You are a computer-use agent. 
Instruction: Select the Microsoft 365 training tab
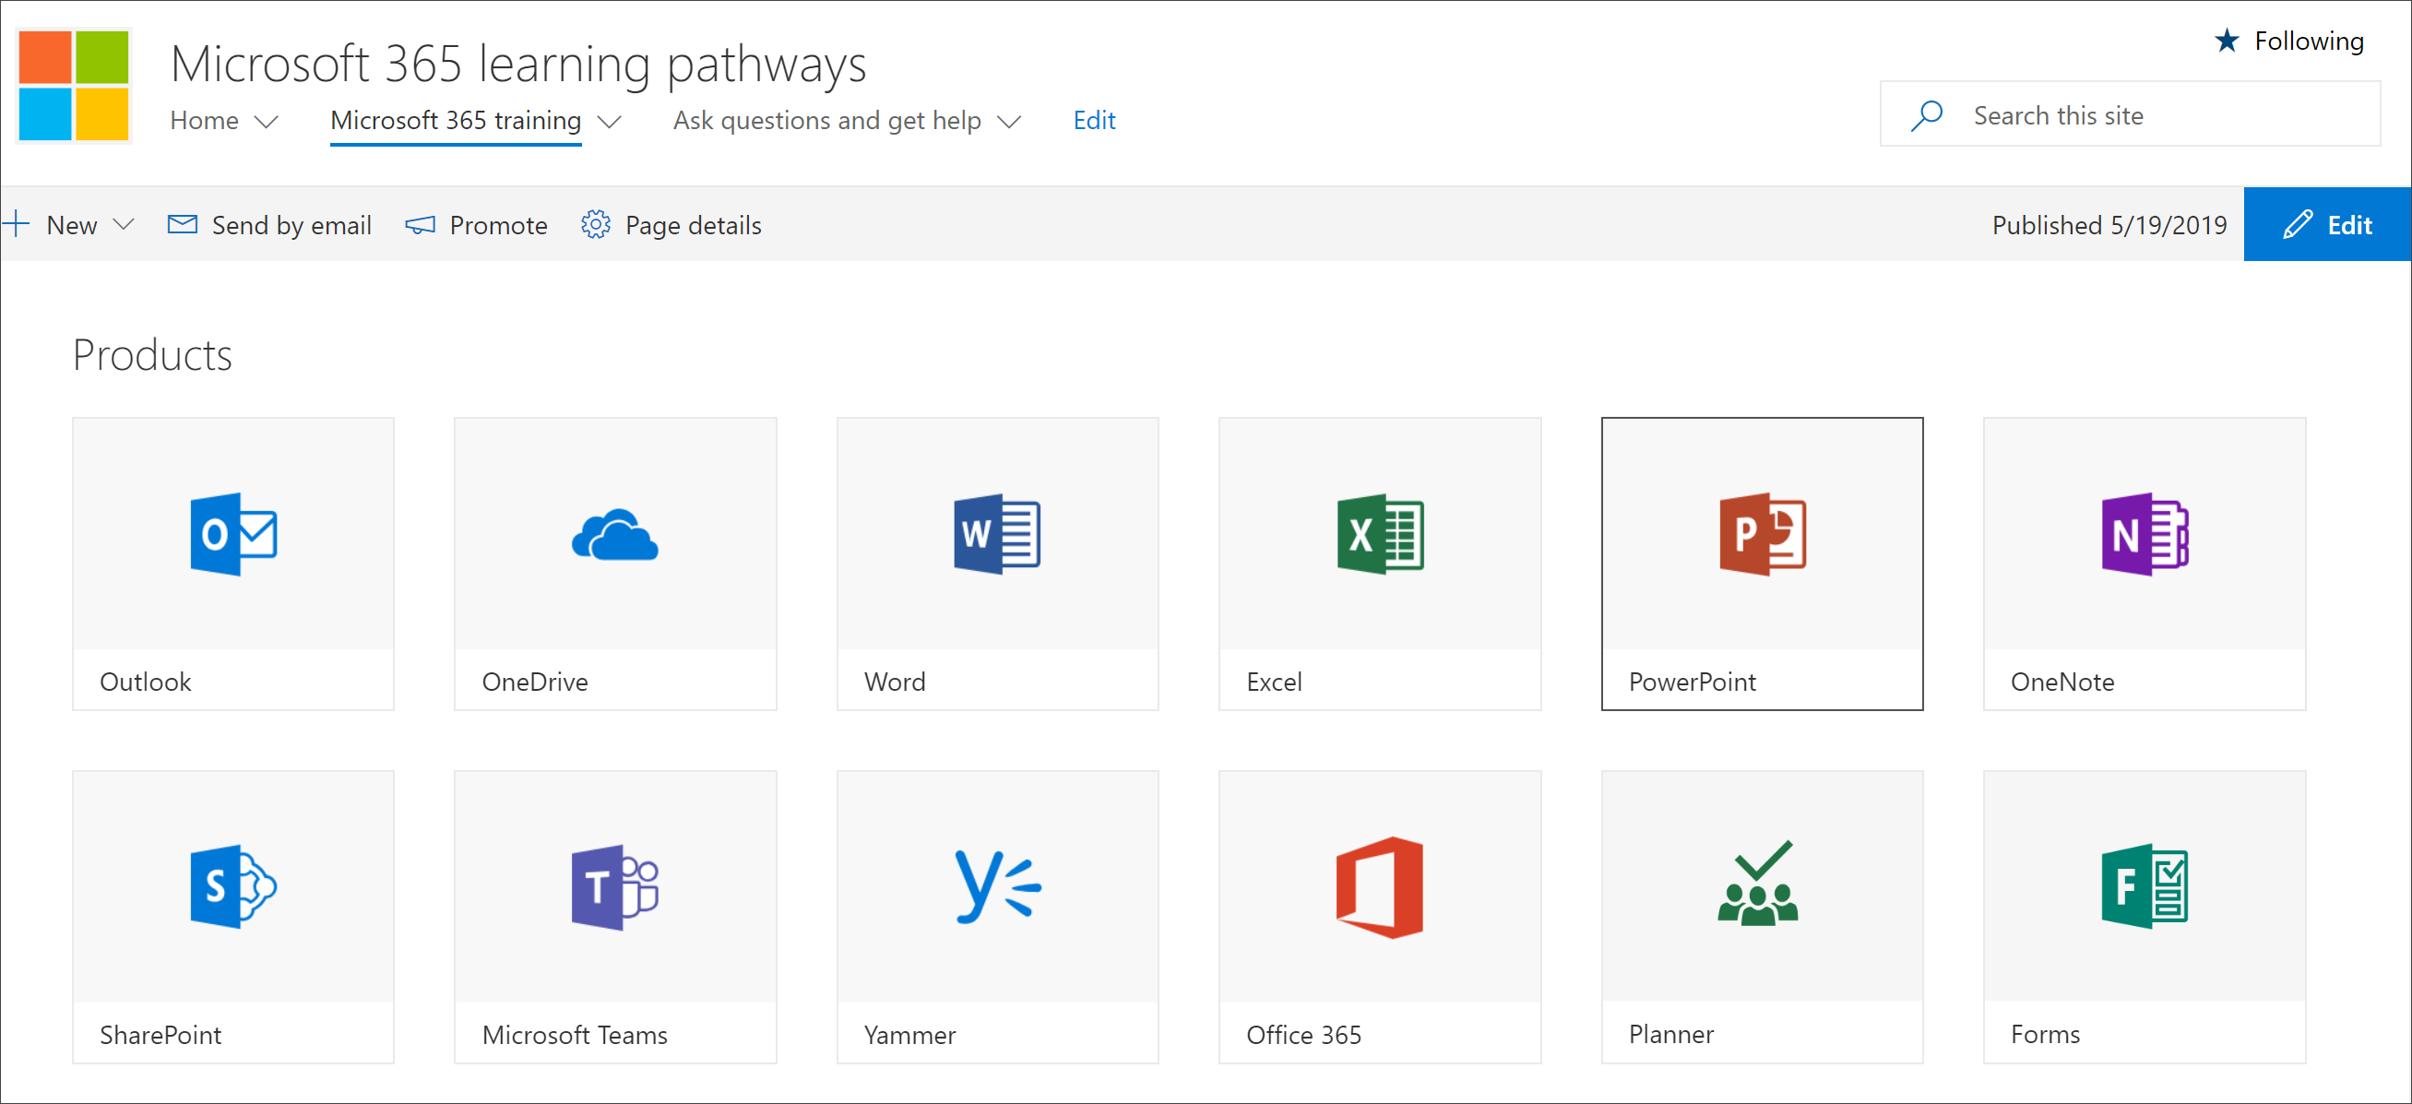pyautogui.click(x=455, y=121)
